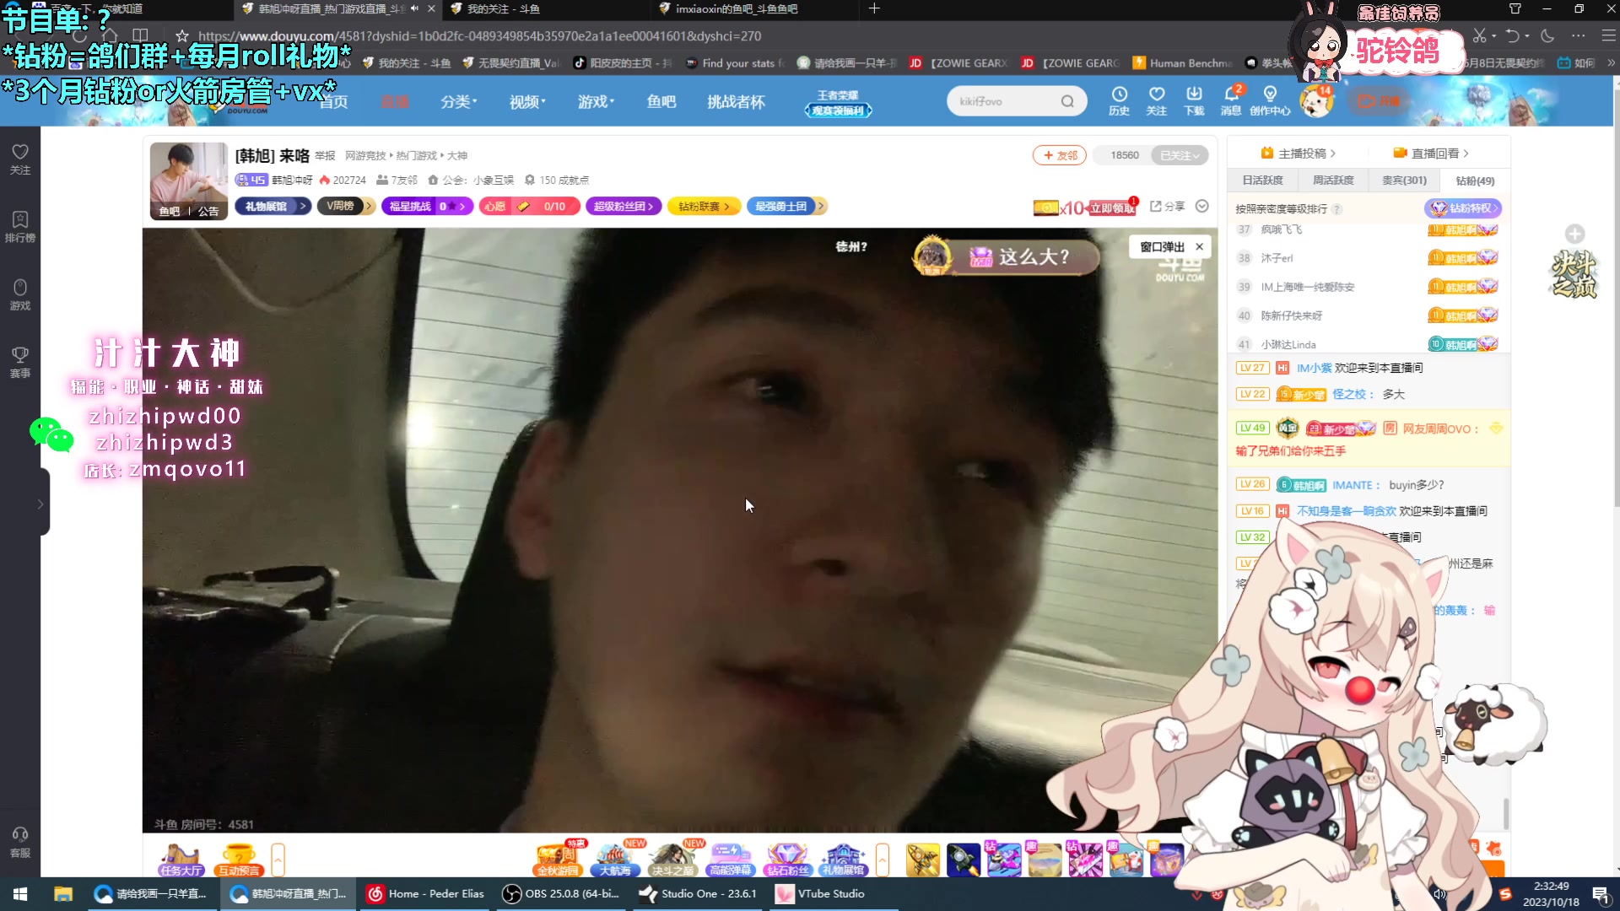Go to 鱼吧 in top navigation

(661, 101)
